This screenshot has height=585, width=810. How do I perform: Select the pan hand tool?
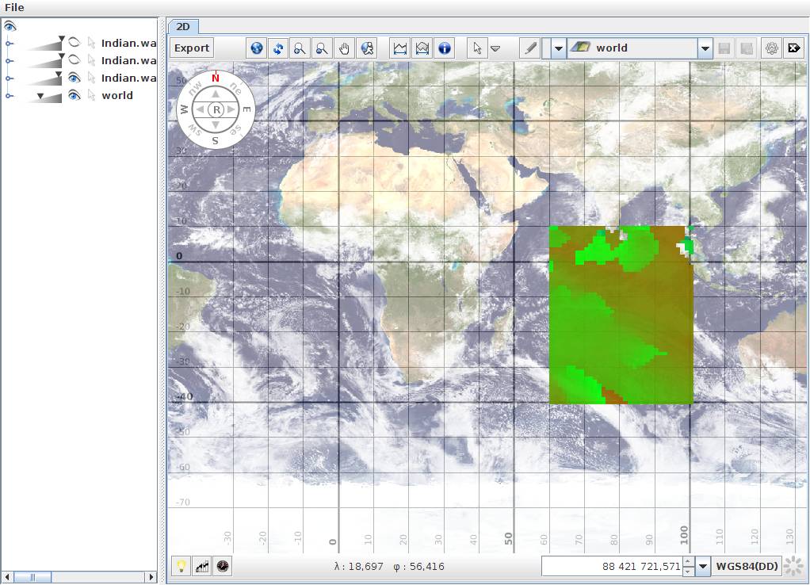344,48
